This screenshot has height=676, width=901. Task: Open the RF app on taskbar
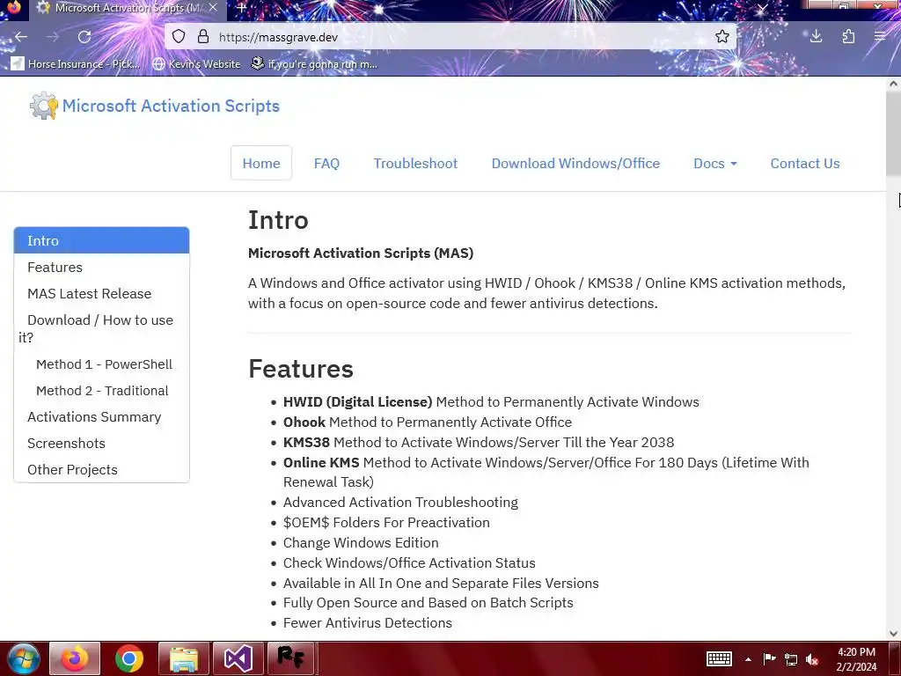pyautogui.click(x=291, y=658)
